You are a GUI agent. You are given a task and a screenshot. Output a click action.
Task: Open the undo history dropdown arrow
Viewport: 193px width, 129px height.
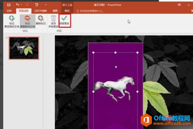click(x=21, y=5)
